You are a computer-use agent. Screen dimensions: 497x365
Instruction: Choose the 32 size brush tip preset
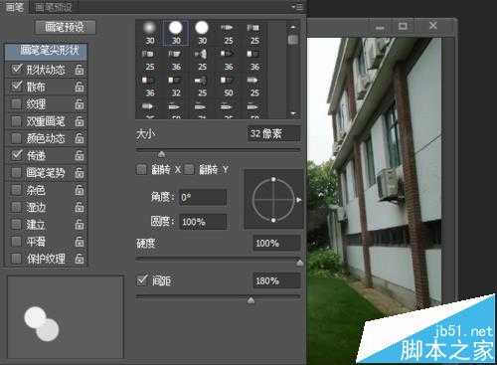tap(176, 86)
